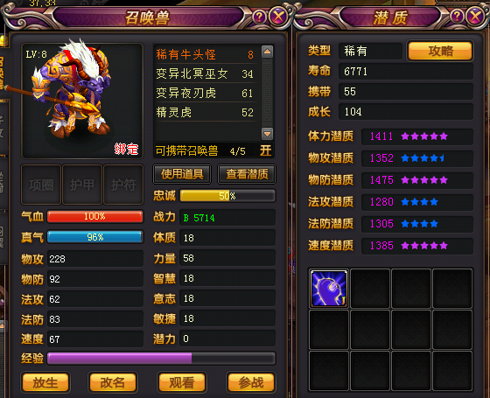Screen dimensions: 490x398
Task: Open the 攻略 guide button
Action: pos(441,51)
